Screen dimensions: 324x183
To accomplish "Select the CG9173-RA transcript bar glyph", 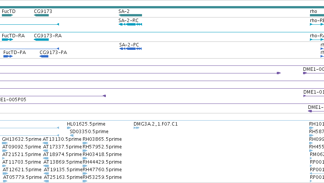I will tap(41, 40).
